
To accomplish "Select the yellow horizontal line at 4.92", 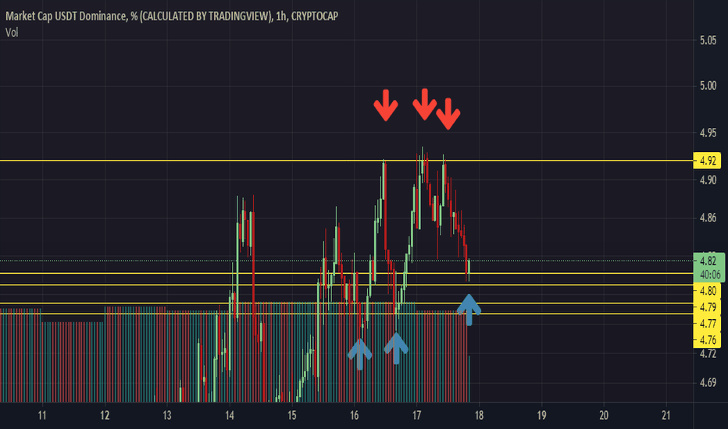I will [x=346, y=161].
